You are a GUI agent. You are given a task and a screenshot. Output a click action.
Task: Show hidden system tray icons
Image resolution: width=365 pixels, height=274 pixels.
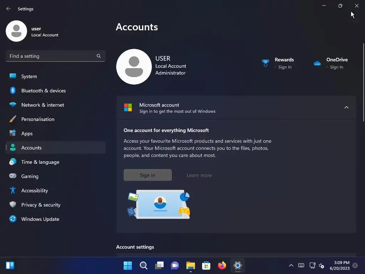point(291,265)
